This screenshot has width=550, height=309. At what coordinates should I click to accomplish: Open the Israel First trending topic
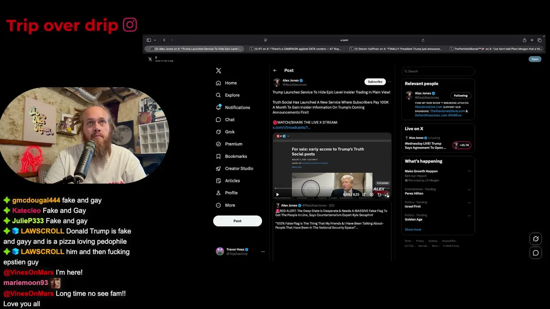point(413,206)
